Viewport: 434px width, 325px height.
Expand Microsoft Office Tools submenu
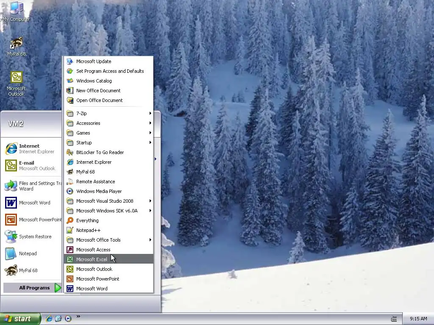tap(108, 240)
